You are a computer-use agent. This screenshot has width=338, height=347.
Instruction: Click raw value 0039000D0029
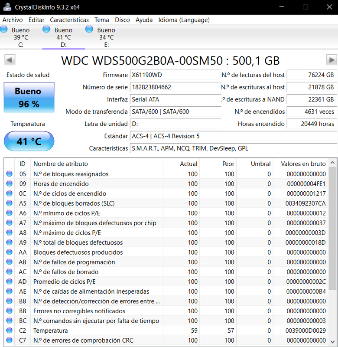pos(305,331)
